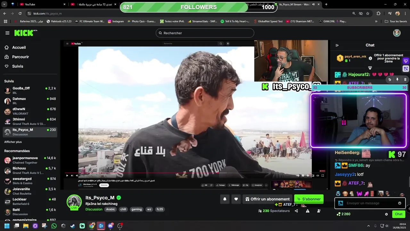This screenshot has height=231, width=410.
Task: Click the person icon beside the report triangle
Action: tap(319, 211)
